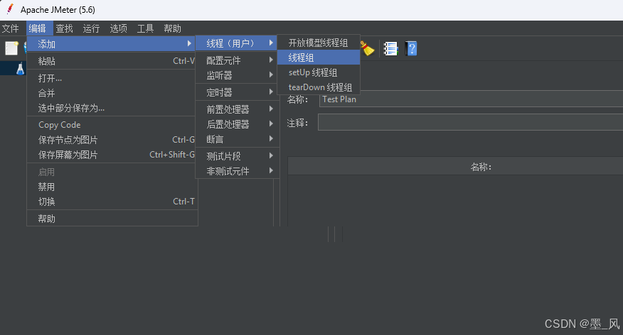Image resolution: width=623 pixels, height=335 pixels.
Task: Select 保存节点为图片 menu entry
Action: click(x=112, y=140)
